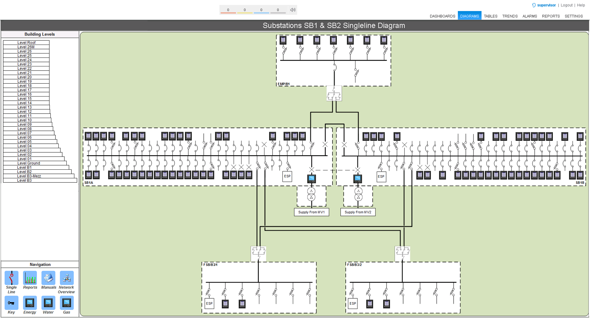Open the Gas meter icon
The image size is (590, 332).
(67, 303)
